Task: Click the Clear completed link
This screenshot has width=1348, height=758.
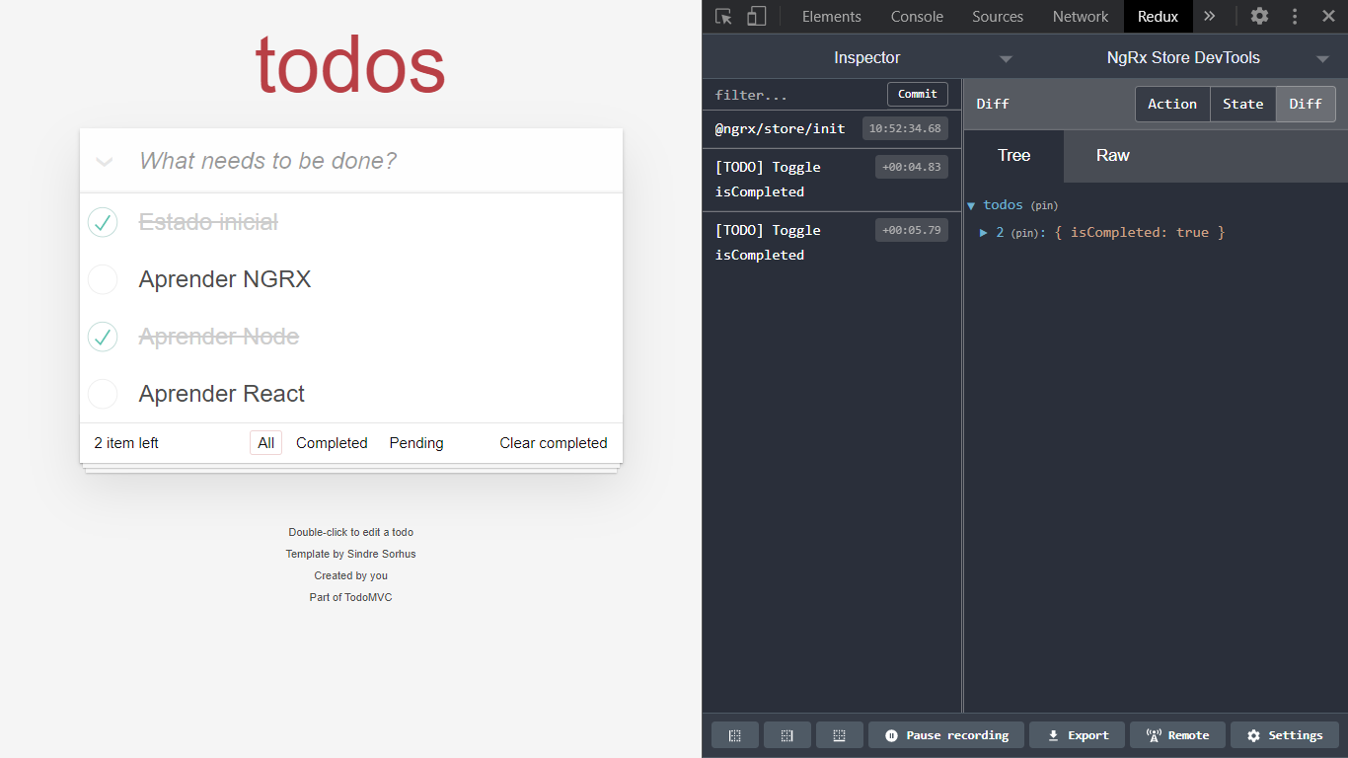Action: click(553, 442)
